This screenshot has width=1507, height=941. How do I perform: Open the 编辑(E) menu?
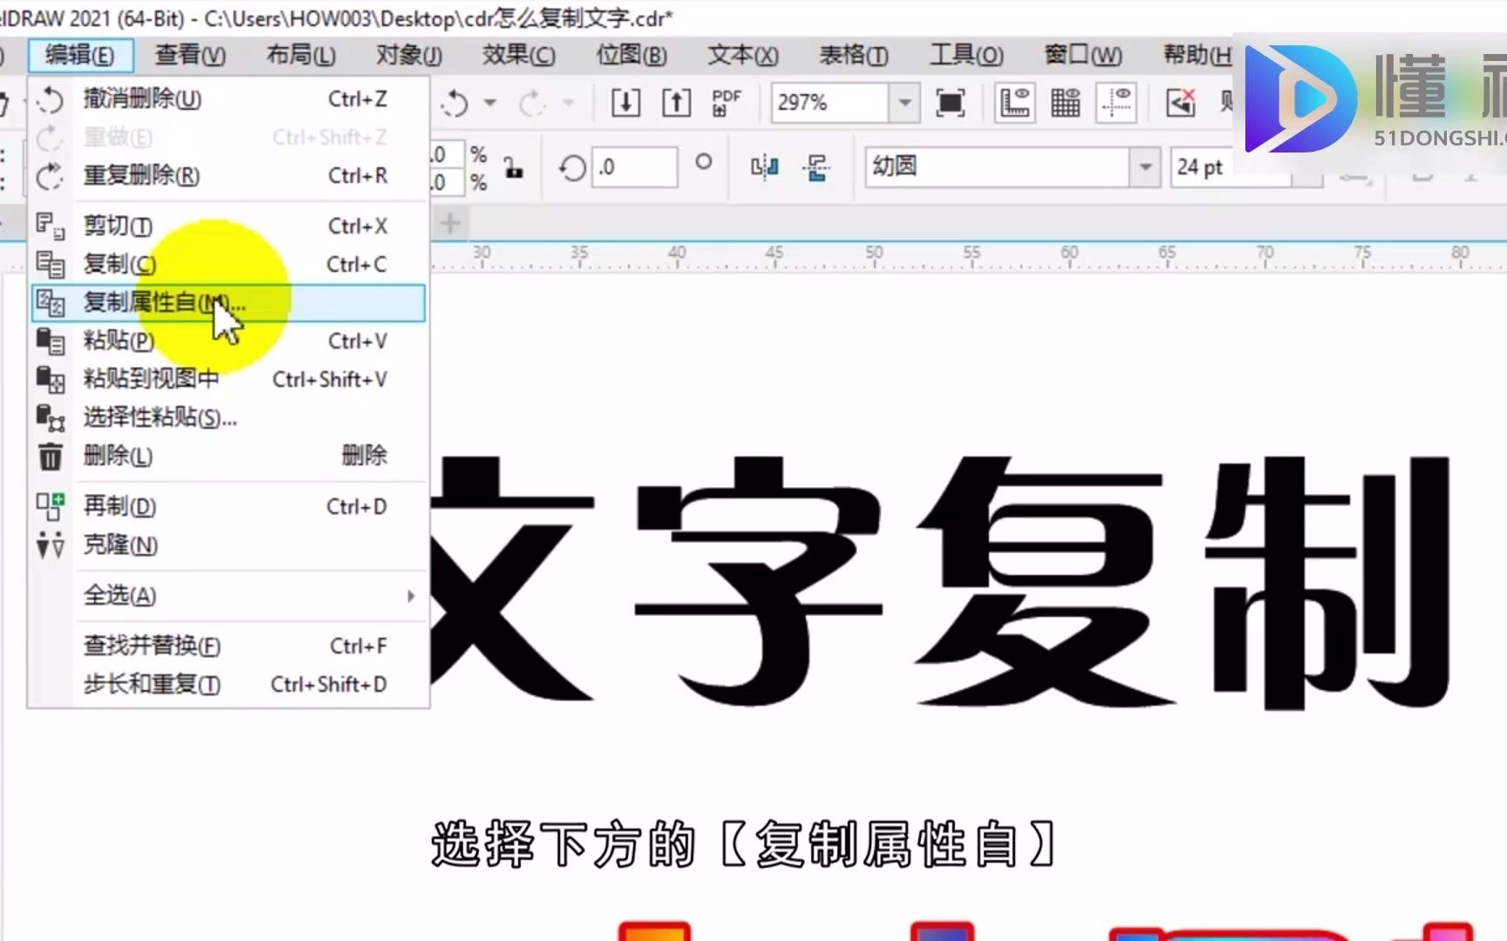[x=79, y=55]
